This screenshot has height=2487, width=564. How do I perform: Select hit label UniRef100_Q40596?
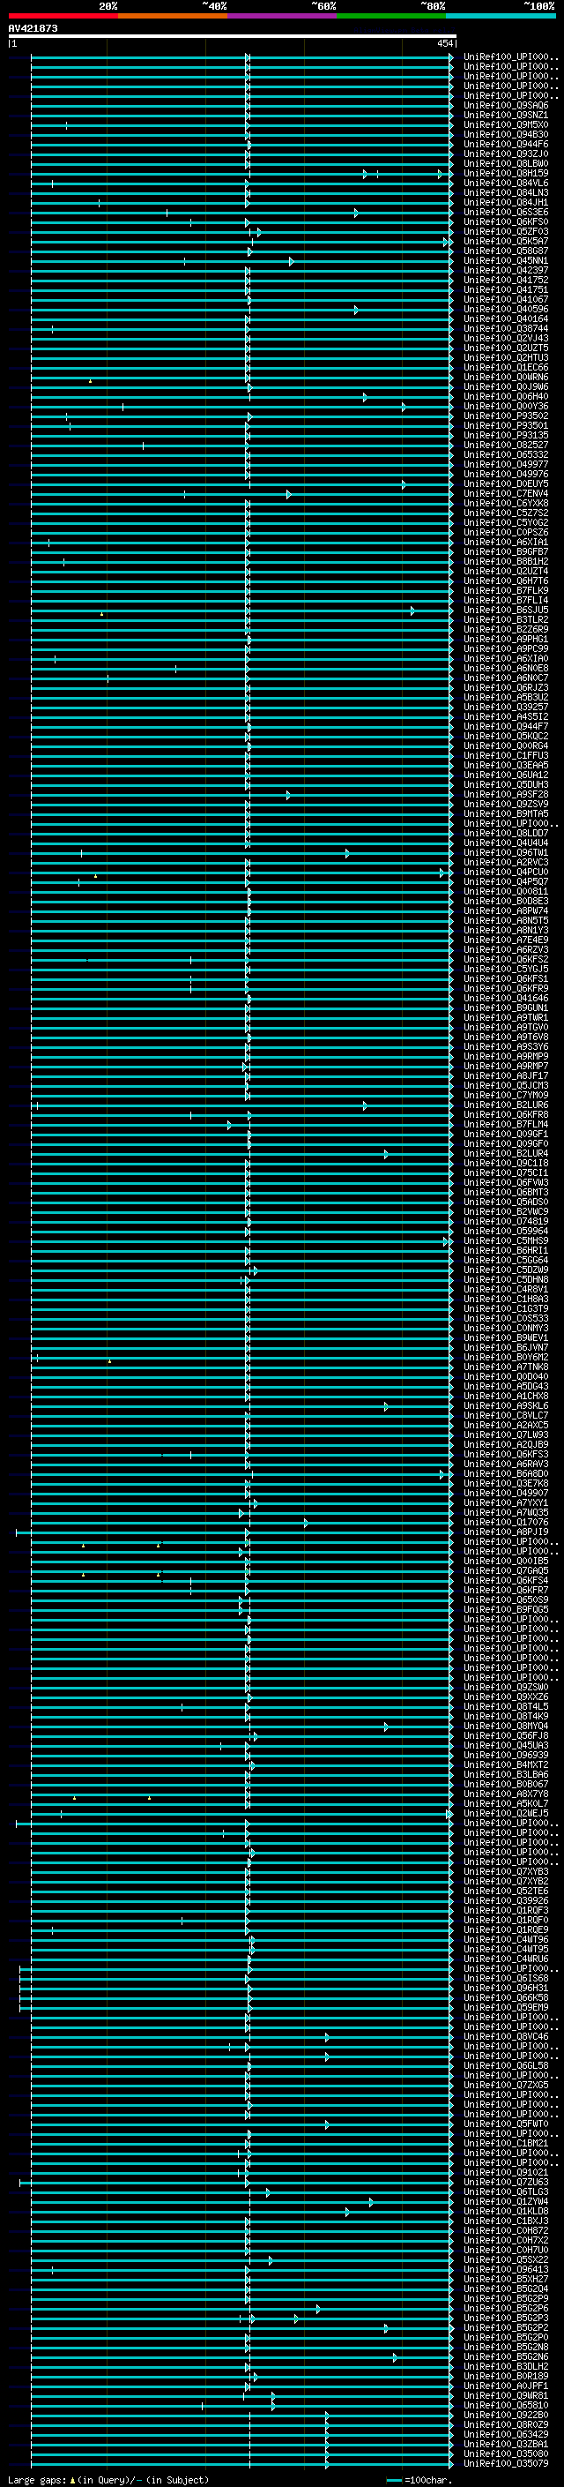506,310
